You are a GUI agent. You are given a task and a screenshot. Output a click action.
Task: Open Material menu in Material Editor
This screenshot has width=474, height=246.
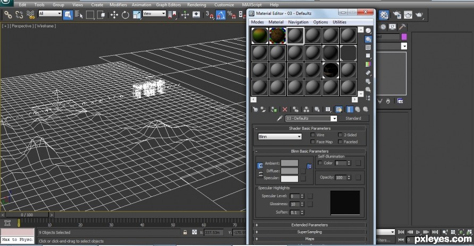276,22
